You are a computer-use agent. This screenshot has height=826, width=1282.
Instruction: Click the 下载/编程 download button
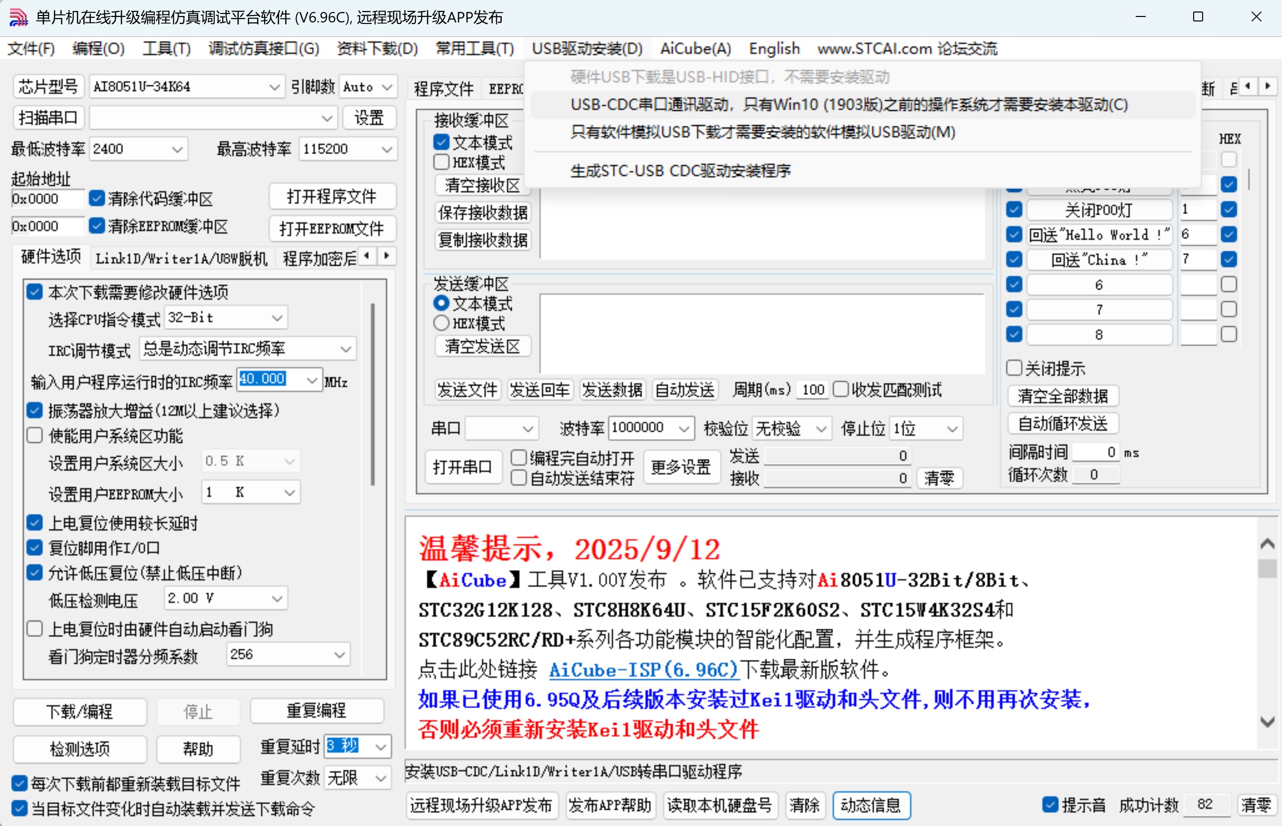79,712
